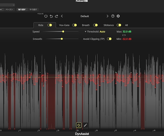Click the ペースト paste button

(x=9, y=10)
